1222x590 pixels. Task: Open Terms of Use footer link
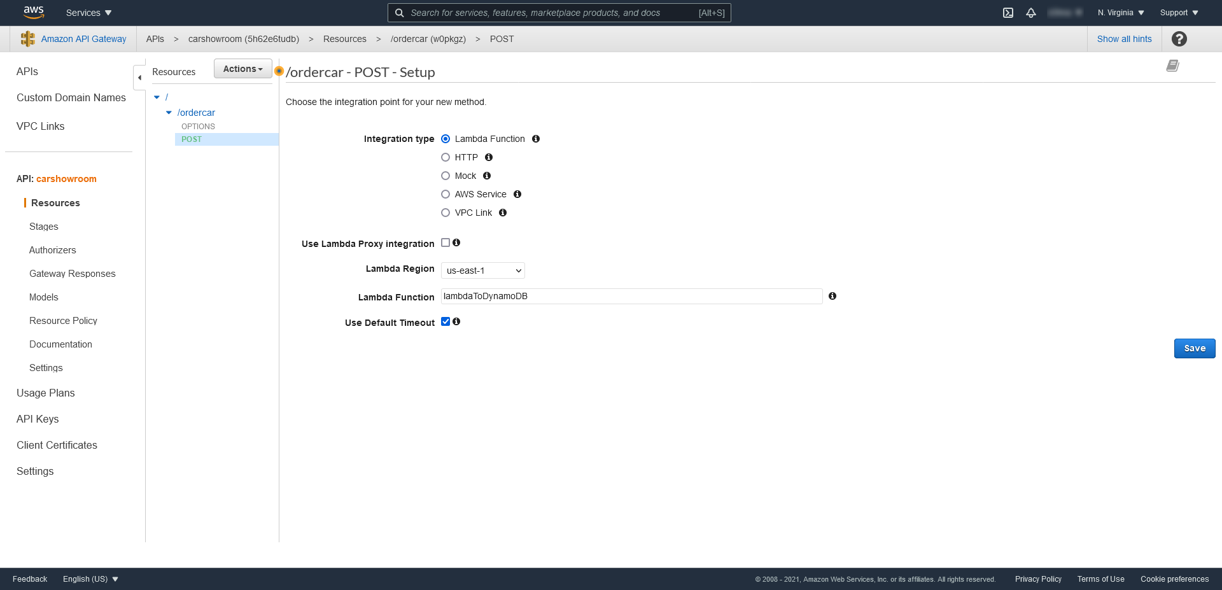[1100, 579]
